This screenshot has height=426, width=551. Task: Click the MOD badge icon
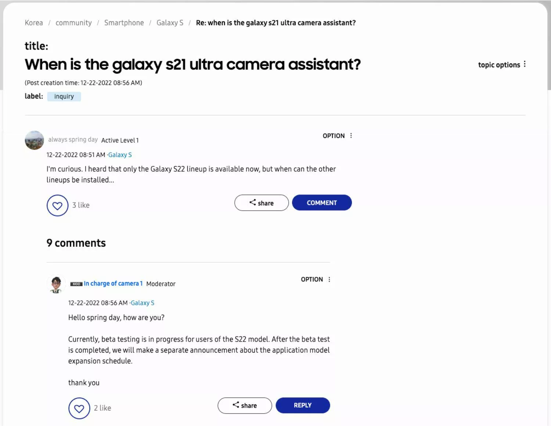coord(76,284)
